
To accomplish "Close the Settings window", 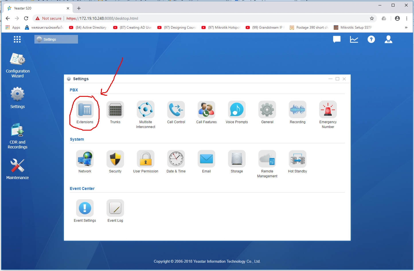I will pos(344,79).
